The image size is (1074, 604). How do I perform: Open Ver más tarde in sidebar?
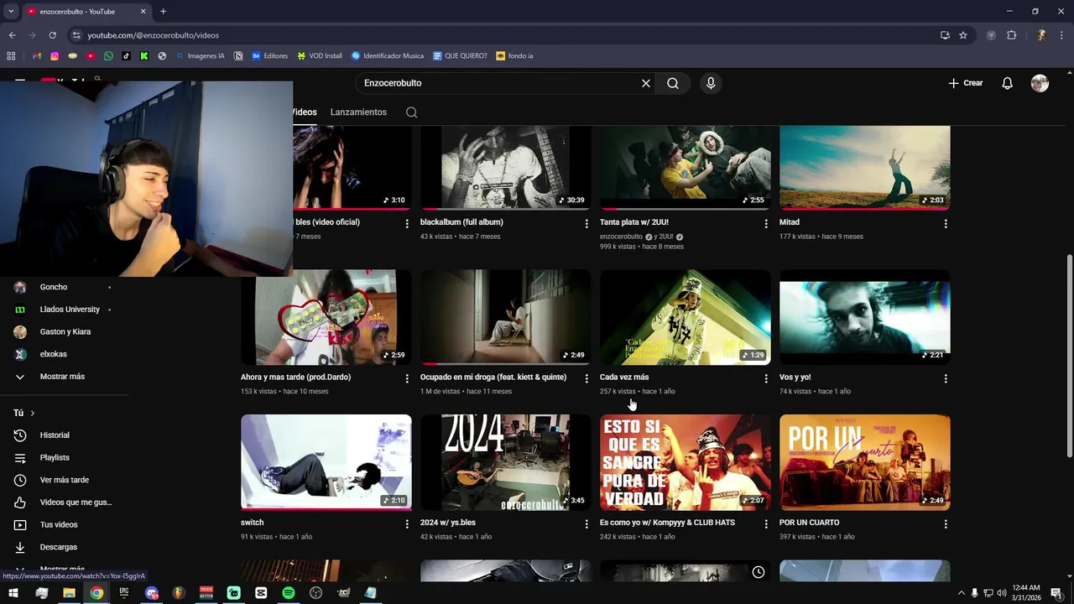(x=65, y=480)
